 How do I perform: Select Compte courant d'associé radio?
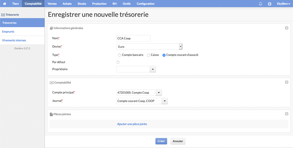click(164, 55)
